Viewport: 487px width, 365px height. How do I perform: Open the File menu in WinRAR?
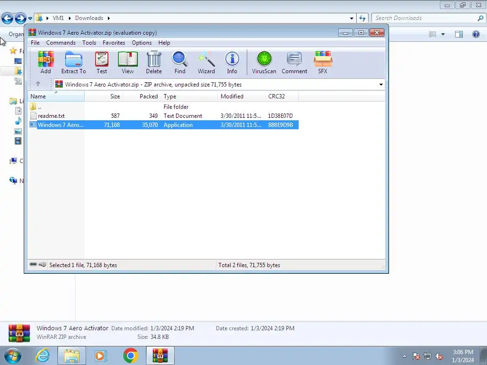[35, 43]
